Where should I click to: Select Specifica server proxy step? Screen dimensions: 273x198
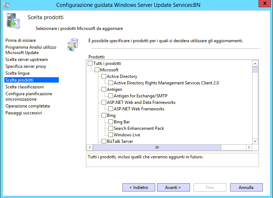(x=26, y=66)
